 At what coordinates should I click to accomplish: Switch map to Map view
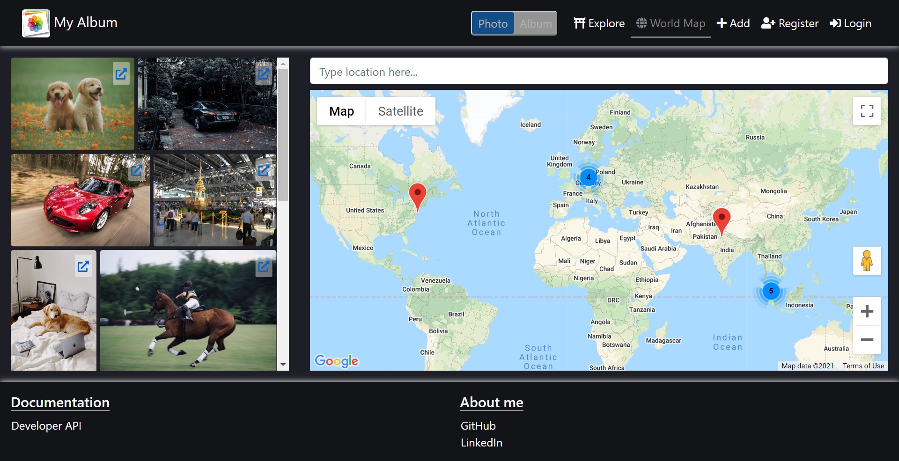341,111
